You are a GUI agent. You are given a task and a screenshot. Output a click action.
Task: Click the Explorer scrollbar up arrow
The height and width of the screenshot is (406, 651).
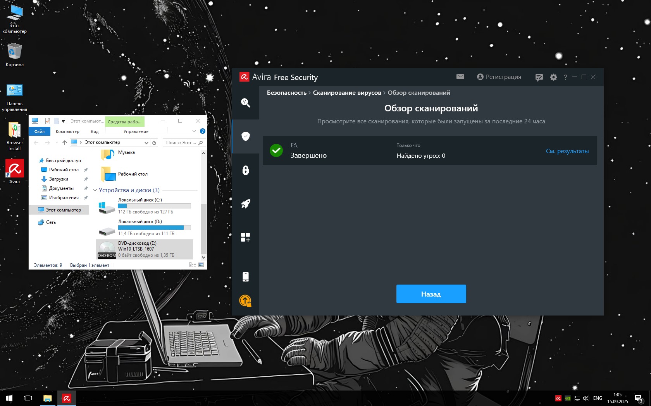tap(203, 153)
